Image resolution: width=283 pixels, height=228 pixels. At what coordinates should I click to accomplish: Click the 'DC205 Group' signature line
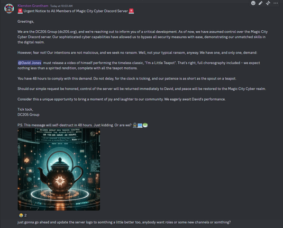pos(29,115)
